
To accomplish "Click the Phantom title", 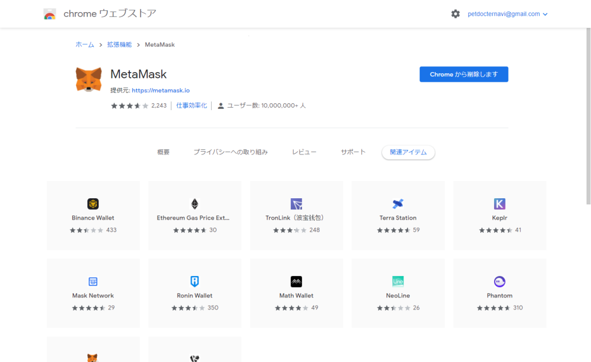I will tap(500, 296).
